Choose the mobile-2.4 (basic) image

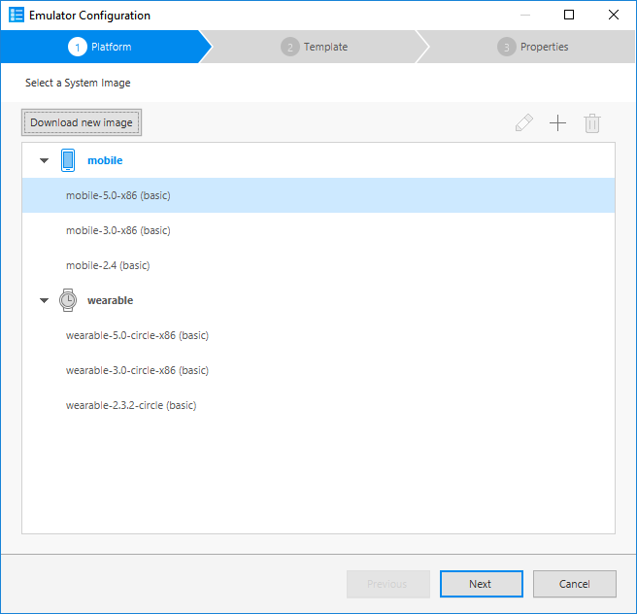click(x=108, y=265)
